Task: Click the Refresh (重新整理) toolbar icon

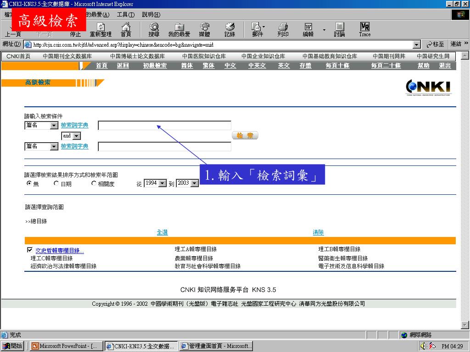Action: tap(101, 30)
